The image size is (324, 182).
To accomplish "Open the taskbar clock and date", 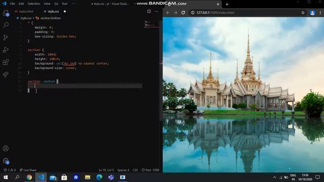I will [x=305, y=177].
